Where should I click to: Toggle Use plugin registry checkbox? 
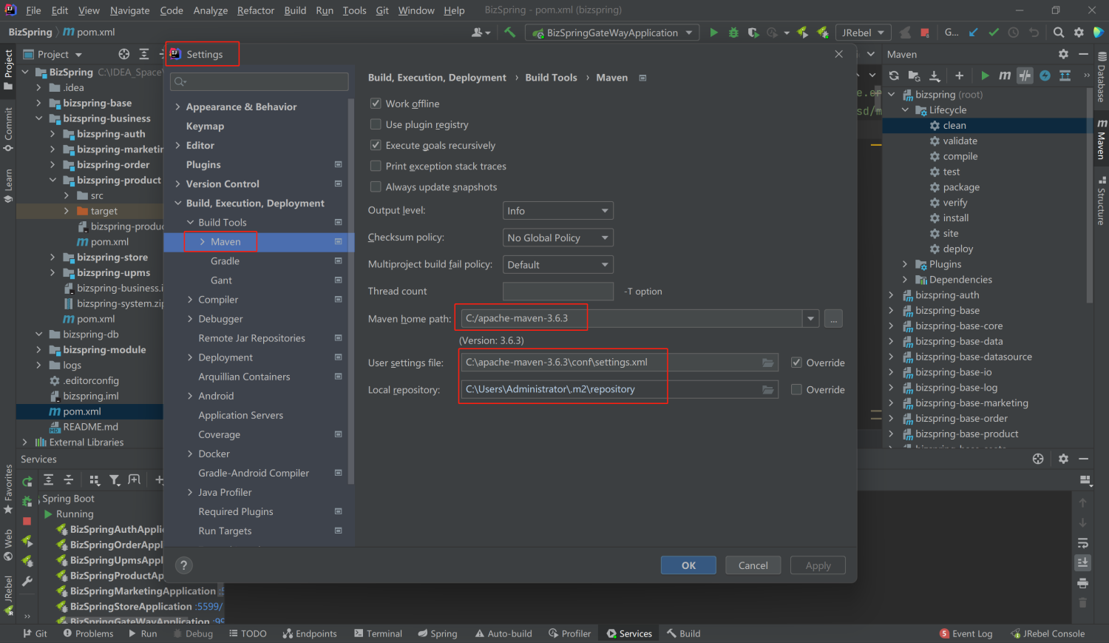point(376,124)
